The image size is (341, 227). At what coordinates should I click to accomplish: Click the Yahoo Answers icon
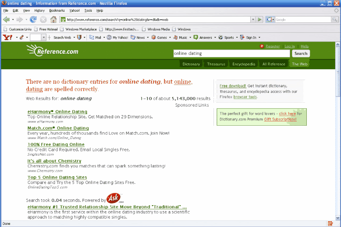click(196, 37)
